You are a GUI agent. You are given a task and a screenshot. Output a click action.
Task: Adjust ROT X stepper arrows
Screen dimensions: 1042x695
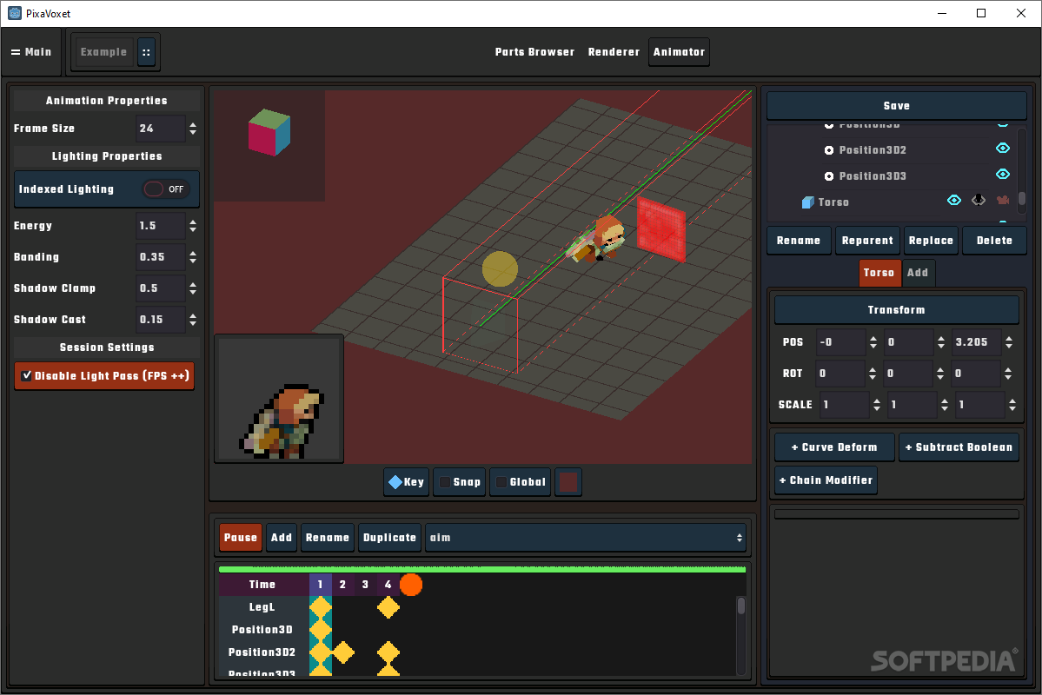(873, 374)
